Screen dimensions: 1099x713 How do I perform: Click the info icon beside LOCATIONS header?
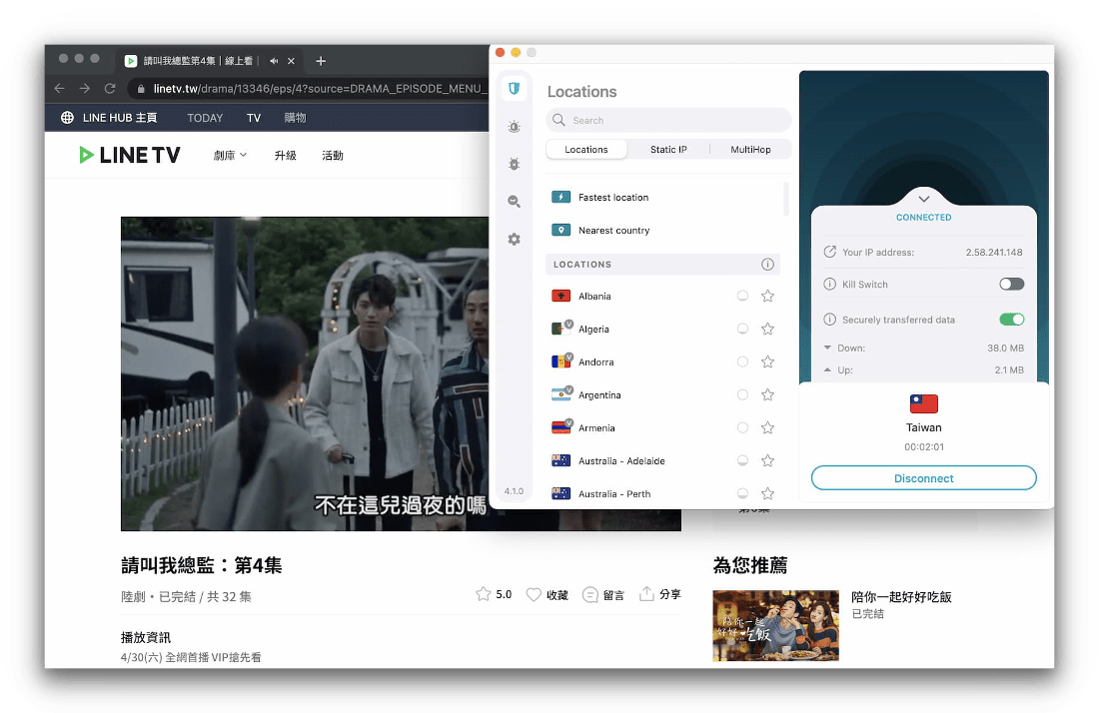[x=767, y=264]
